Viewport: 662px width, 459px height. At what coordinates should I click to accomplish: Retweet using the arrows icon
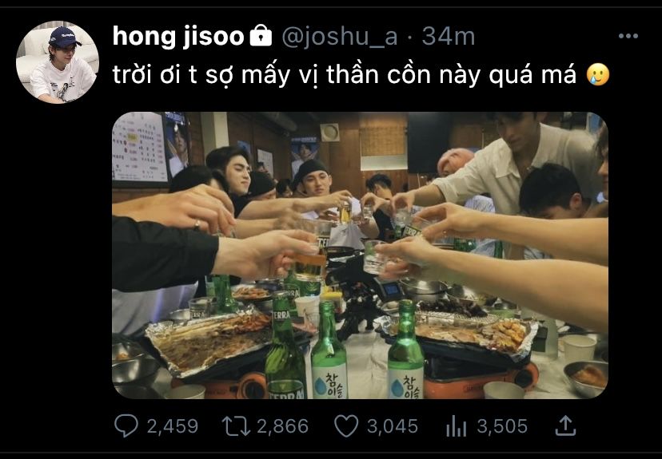236,426
